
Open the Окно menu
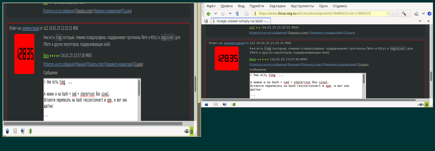pos(324,6)
